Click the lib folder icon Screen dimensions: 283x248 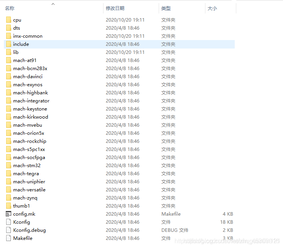[8, 52]
